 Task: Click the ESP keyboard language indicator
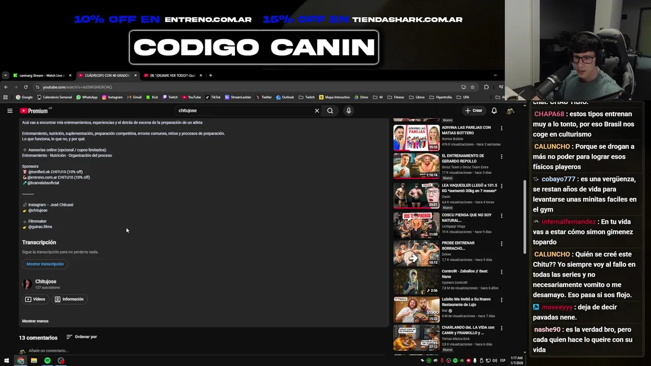click(503, 360)
